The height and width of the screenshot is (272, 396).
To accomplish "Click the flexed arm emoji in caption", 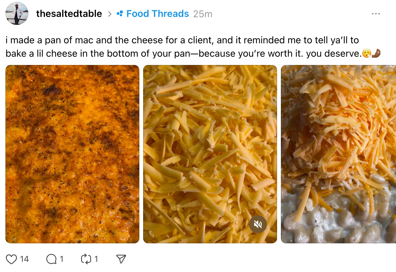I will click(377, 54).
